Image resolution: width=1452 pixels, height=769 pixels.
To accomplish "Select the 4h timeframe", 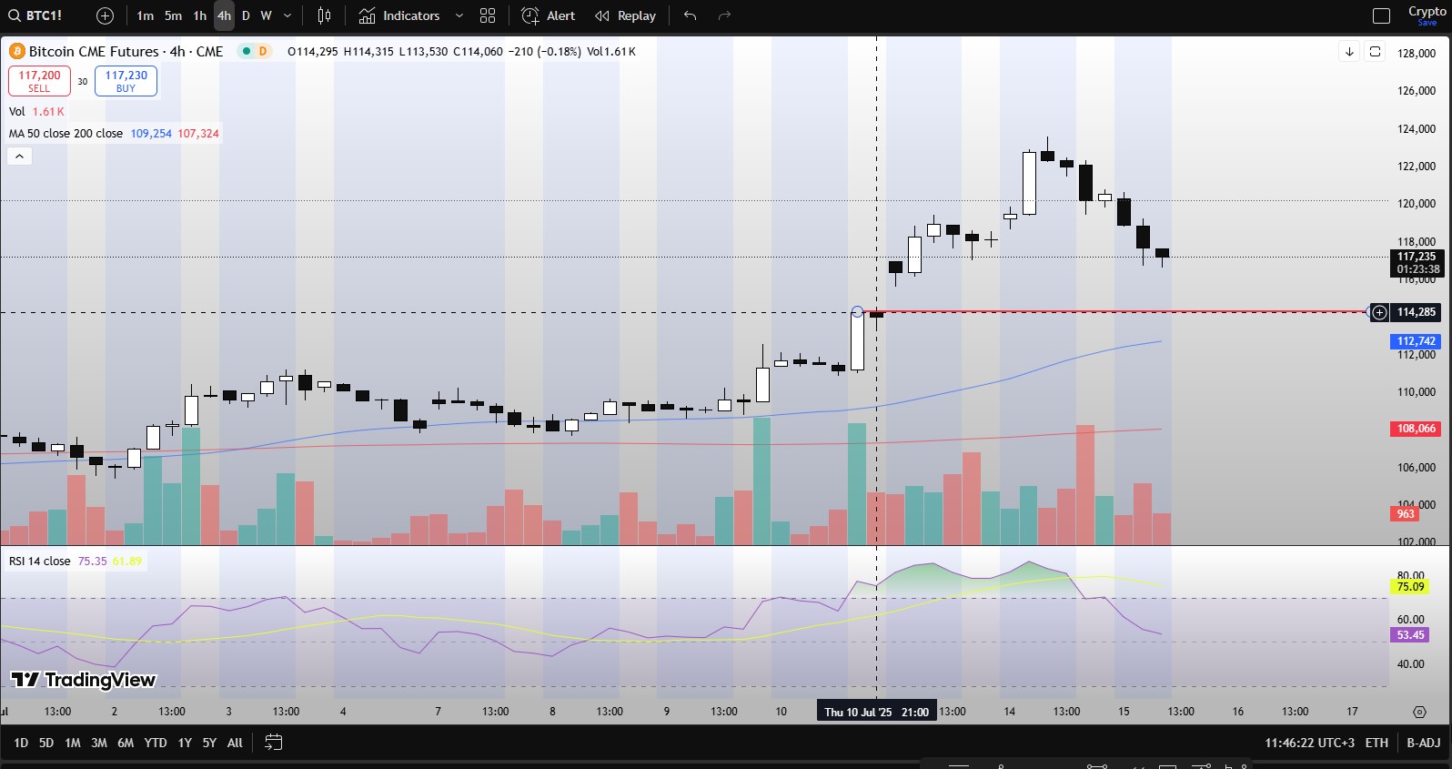I will [x=224, y=15].
